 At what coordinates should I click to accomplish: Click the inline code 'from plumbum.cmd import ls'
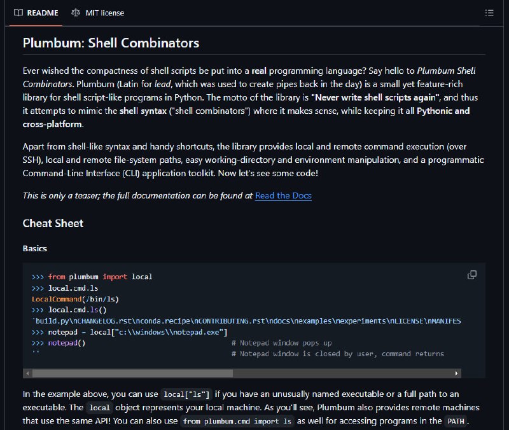(x=237, y=421)
